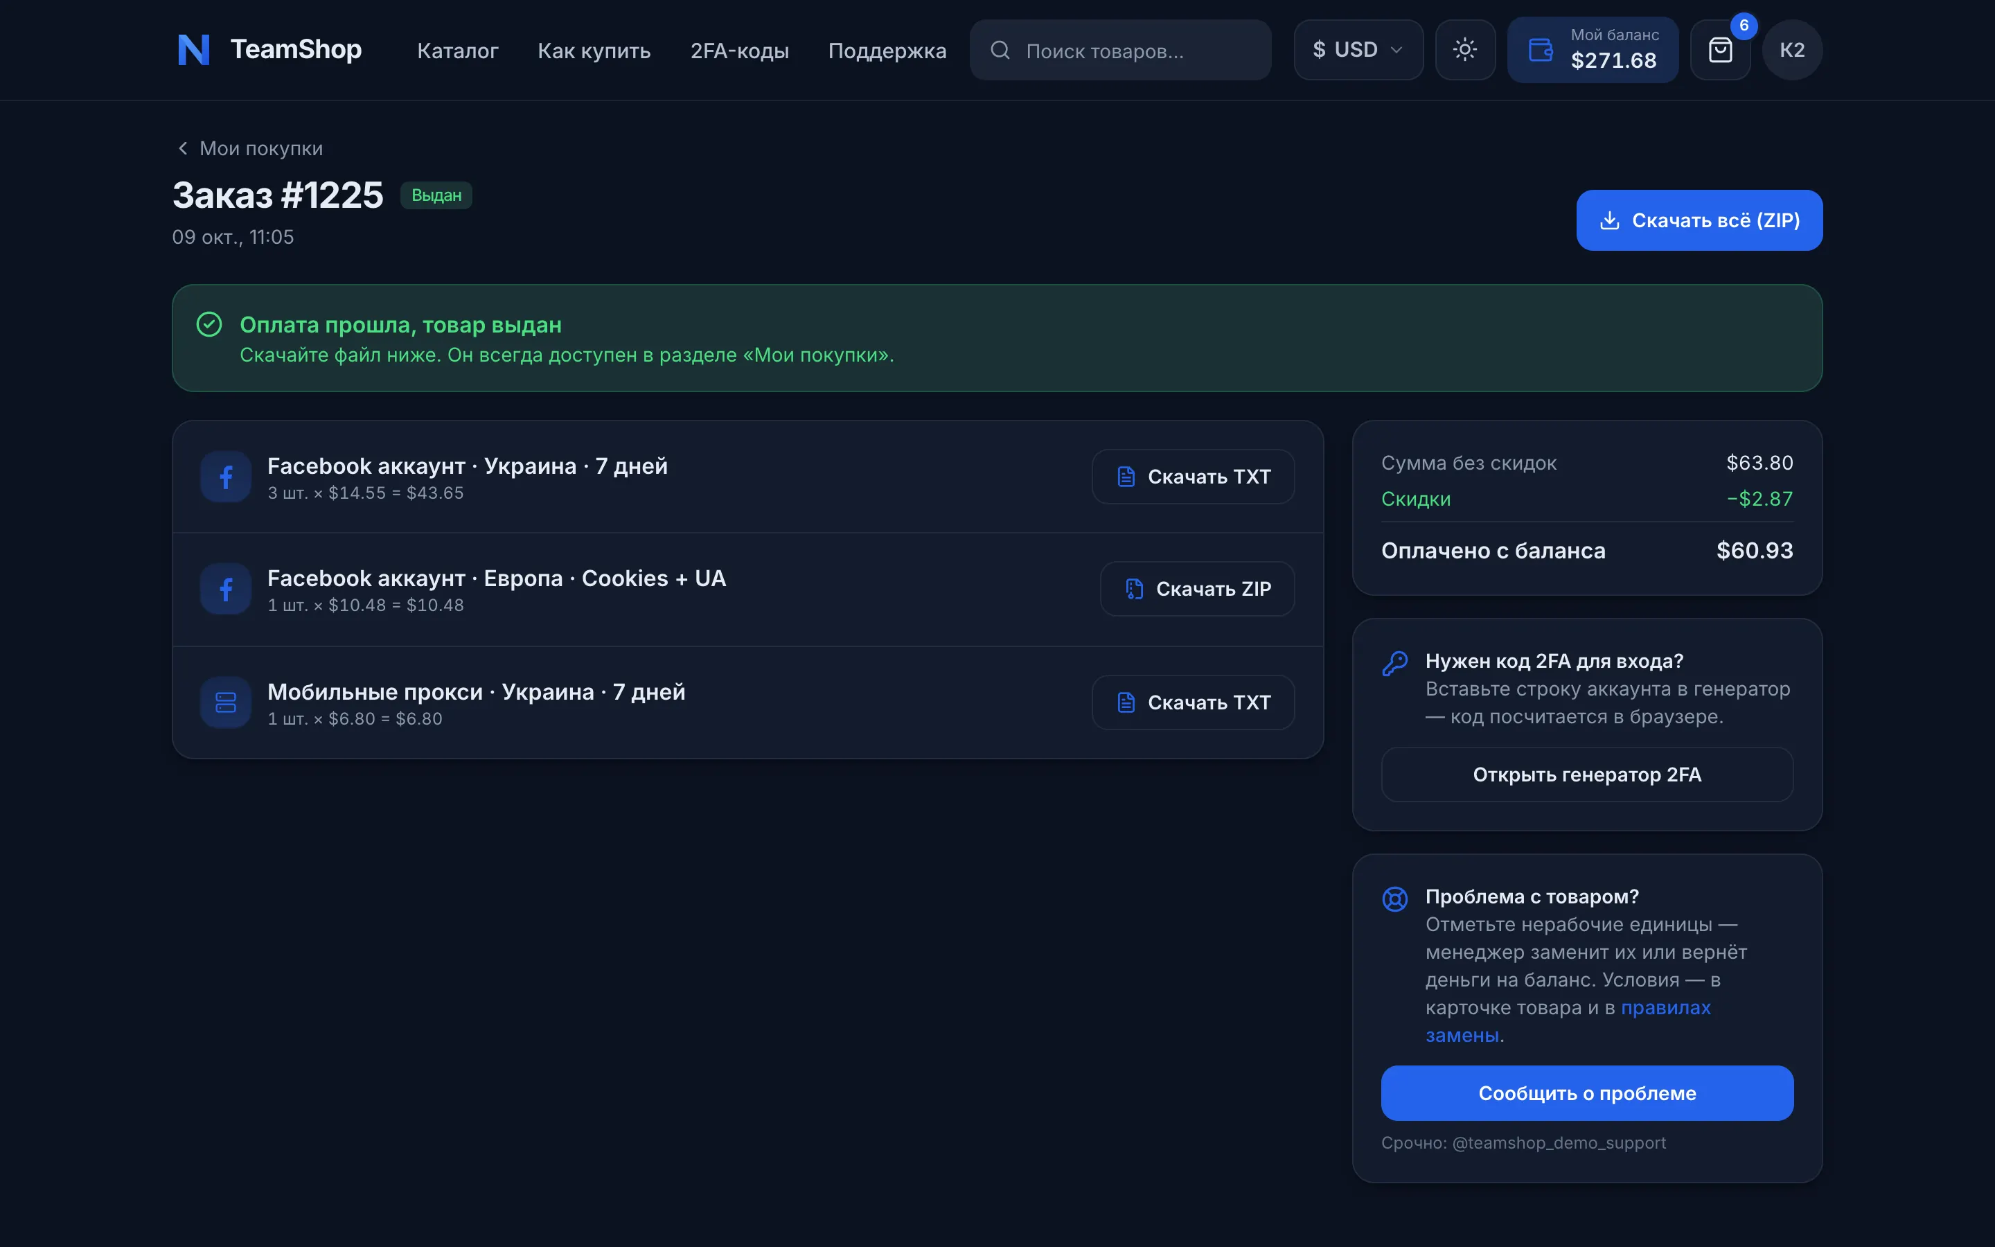
Task: Click the Выдан status badge
Action: pos(436,195)
